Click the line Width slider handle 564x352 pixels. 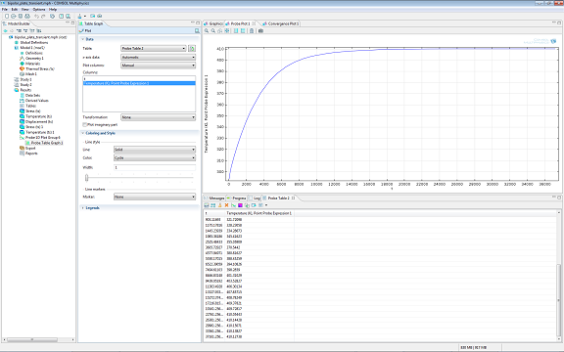click(x=87, y=178)
